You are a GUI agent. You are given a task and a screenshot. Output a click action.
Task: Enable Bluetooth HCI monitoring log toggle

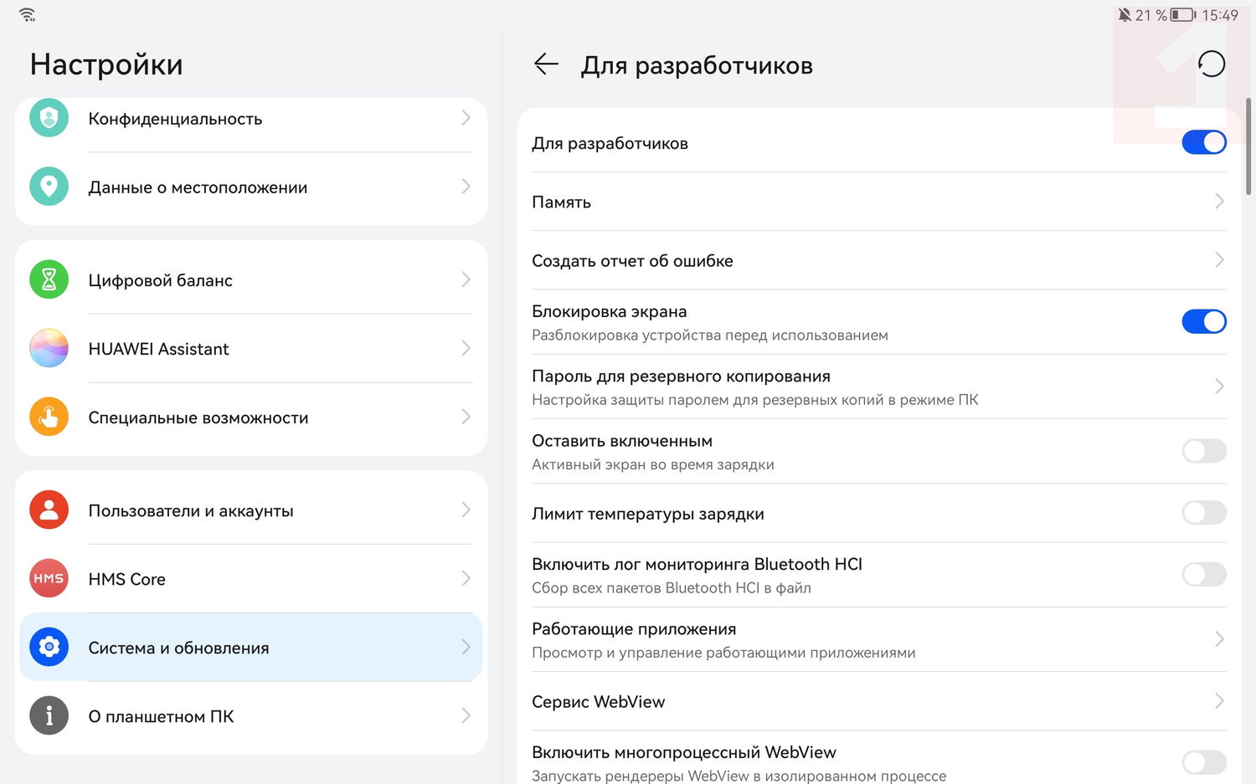(1203, 574)
